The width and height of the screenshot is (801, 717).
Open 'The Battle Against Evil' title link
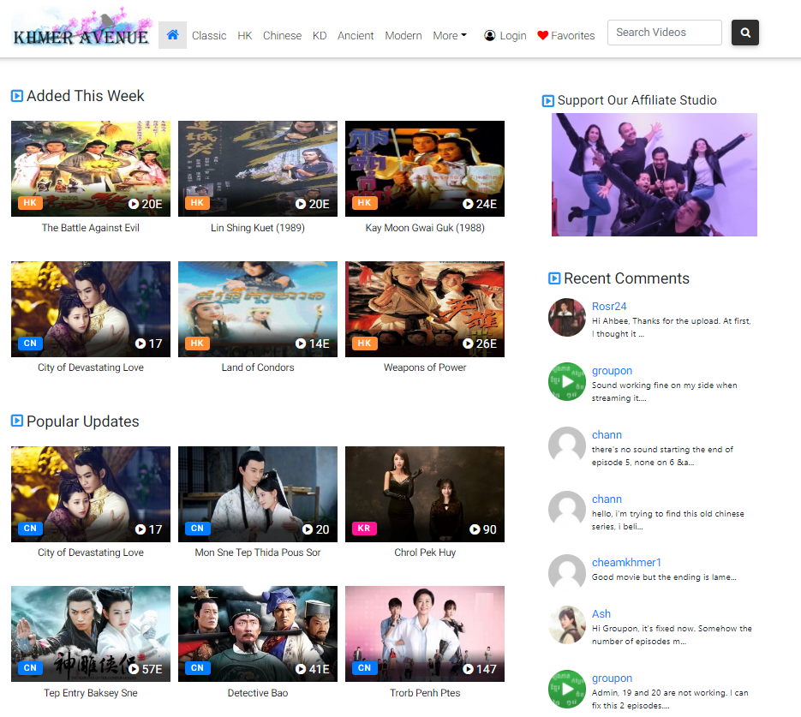(91, 228)
